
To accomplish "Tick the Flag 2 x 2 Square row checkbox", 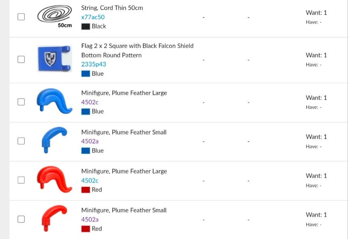I will (x=21, y=59).
